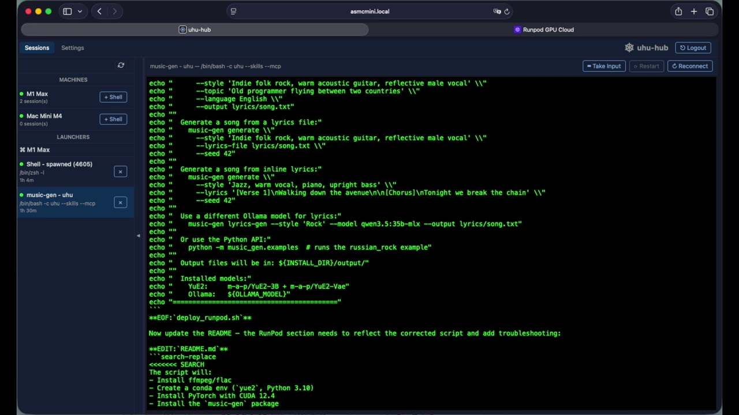Add a shell on M1 Max machine
Viewport: 739px width, 415px height.
[113, 97]
